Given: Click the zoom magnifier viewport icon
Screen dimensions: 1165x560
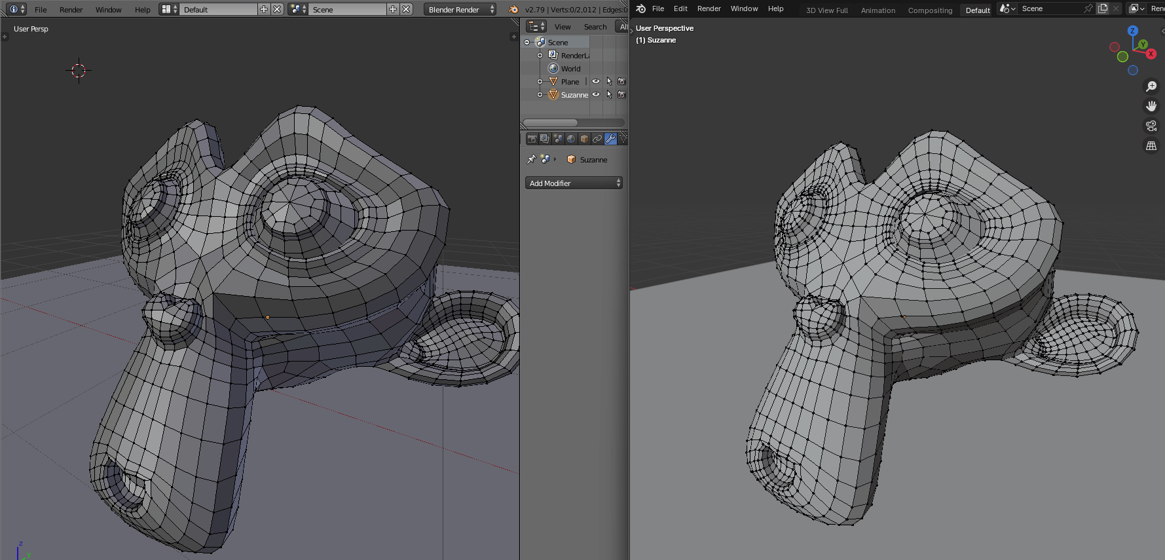Looking at the screenshot, I should click(x=1151, y=86).
